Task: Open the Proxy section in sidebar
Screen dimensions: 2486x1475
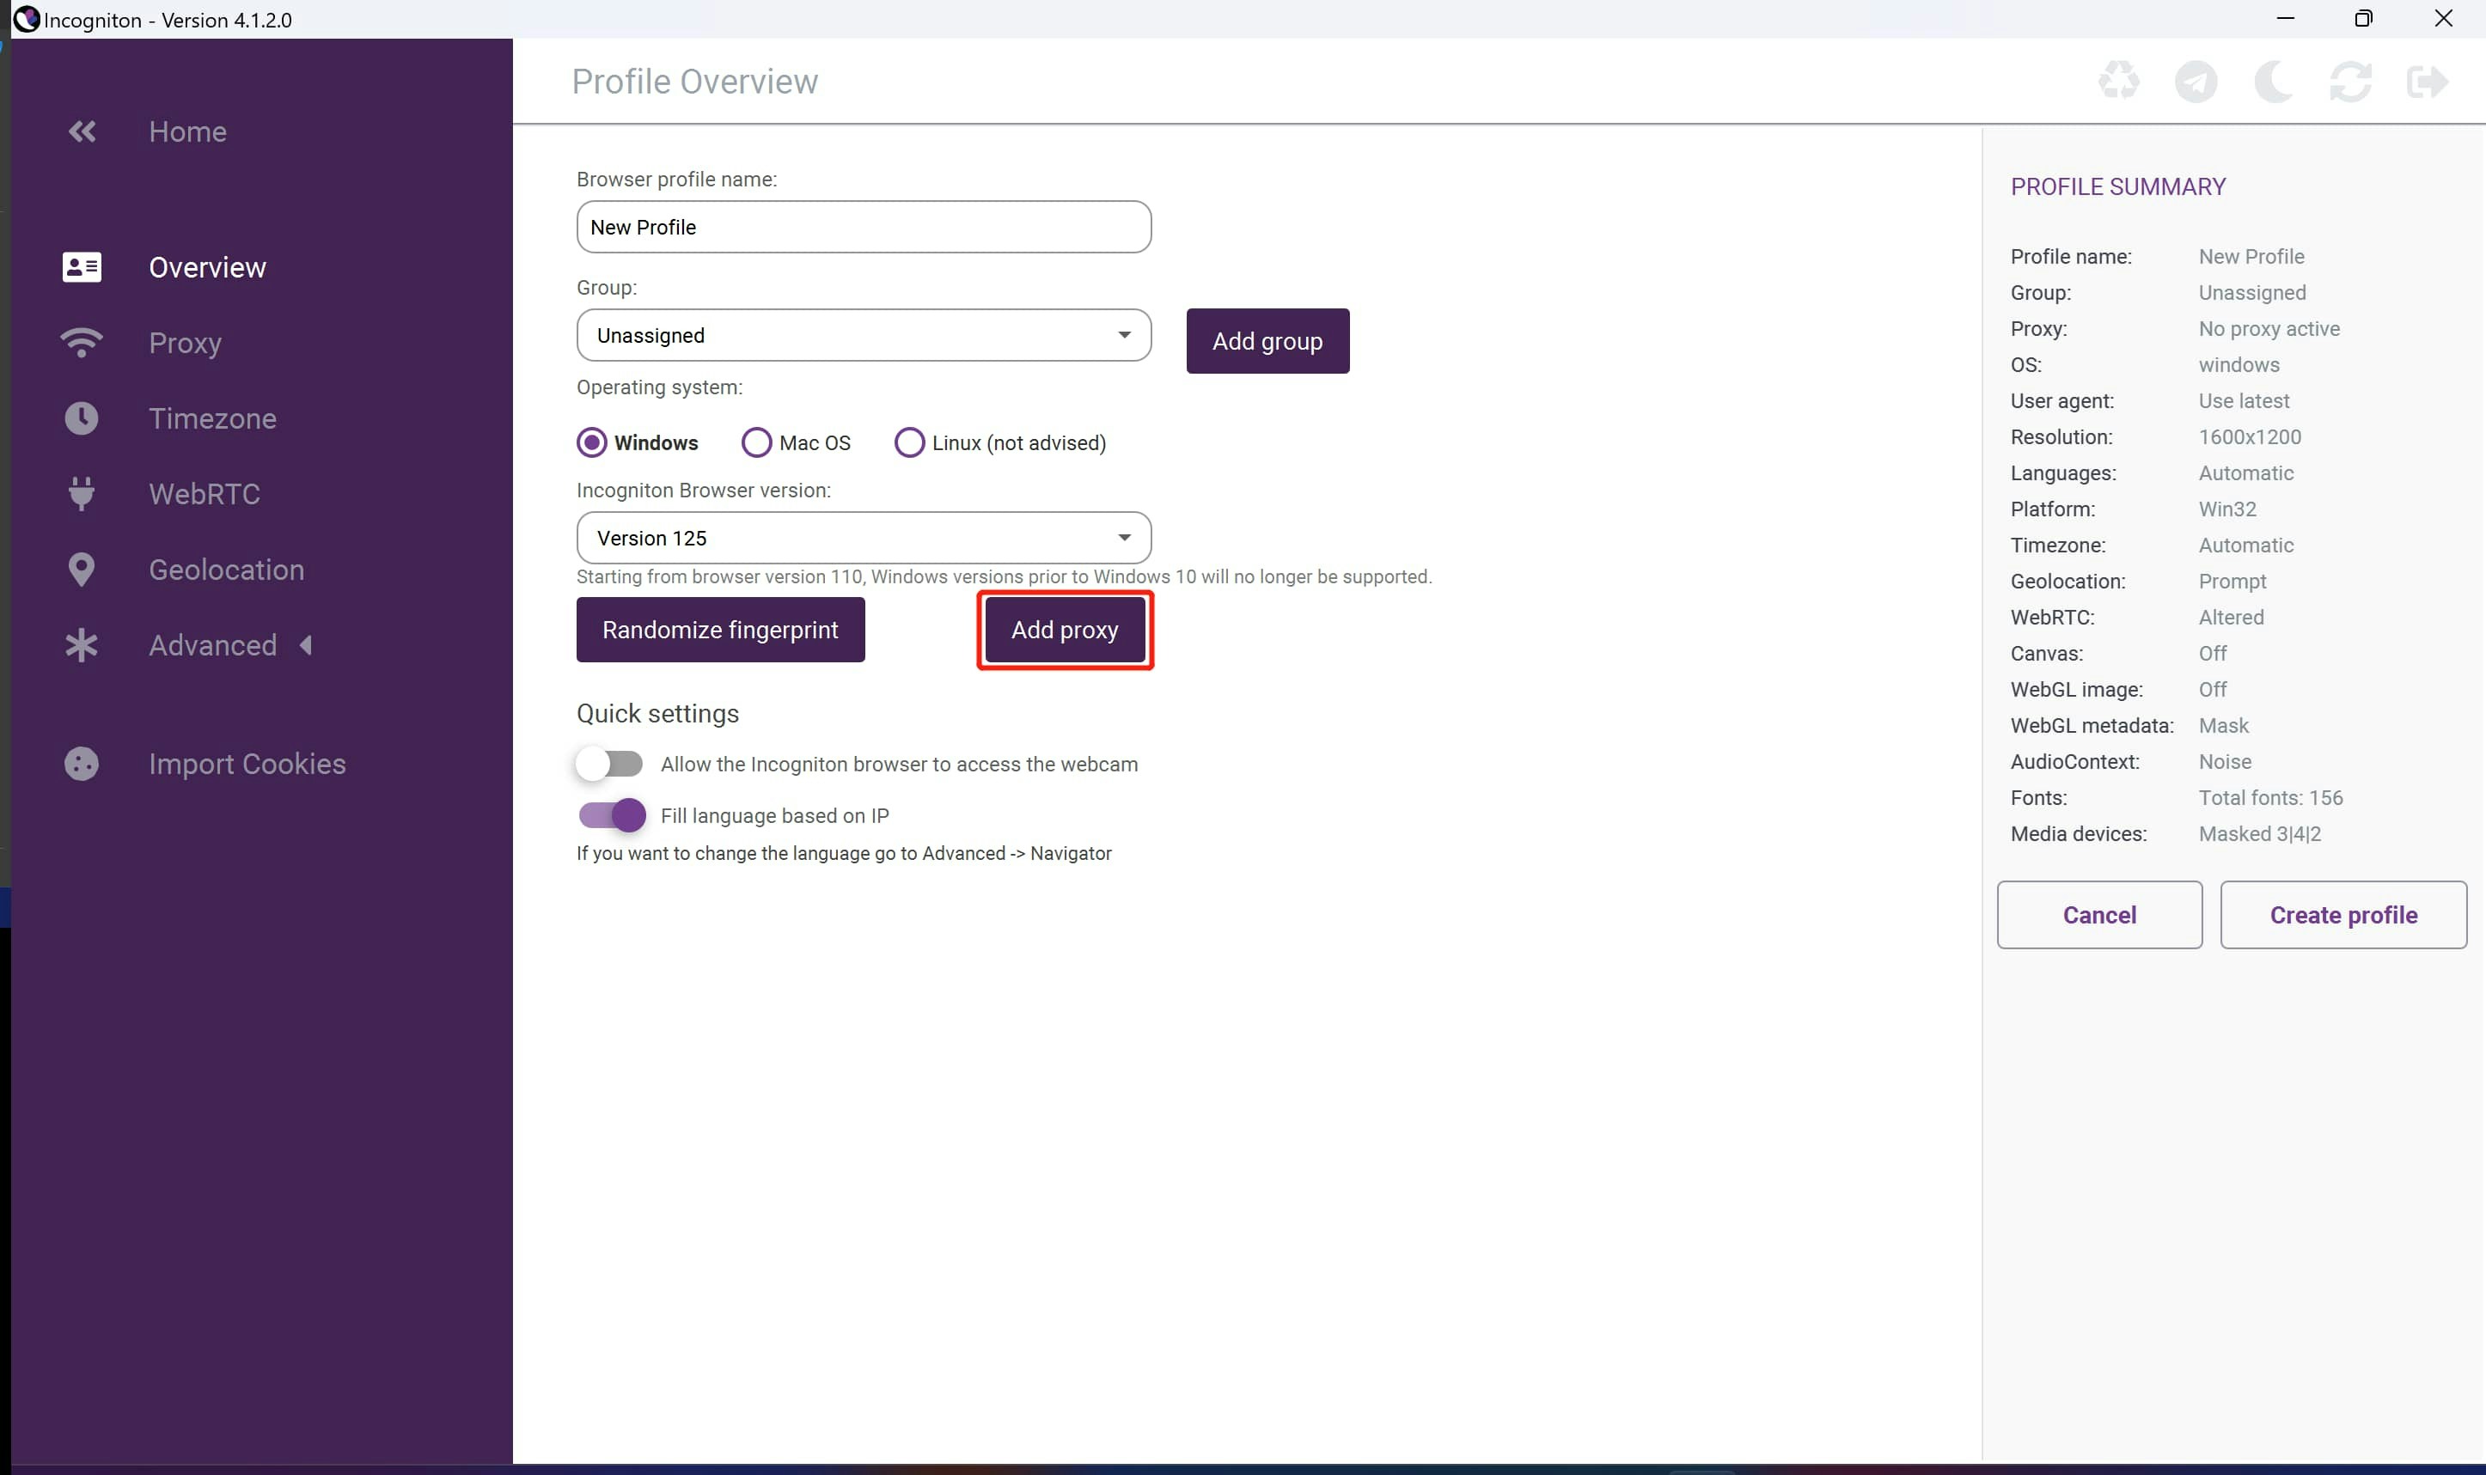Action: tap(185, 343)
